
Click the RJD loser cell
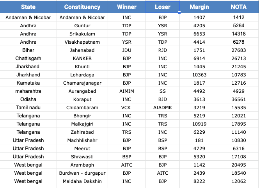[x=162, y=50]
